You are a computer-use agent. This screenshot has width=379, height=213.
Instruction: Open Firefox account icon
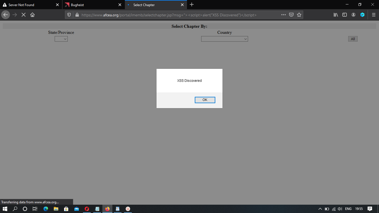click(353, 15)
